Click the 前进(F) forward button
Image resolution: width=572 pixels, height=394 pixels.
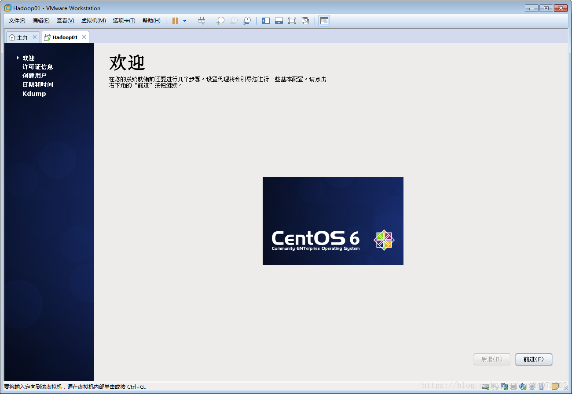pos(534,359)
